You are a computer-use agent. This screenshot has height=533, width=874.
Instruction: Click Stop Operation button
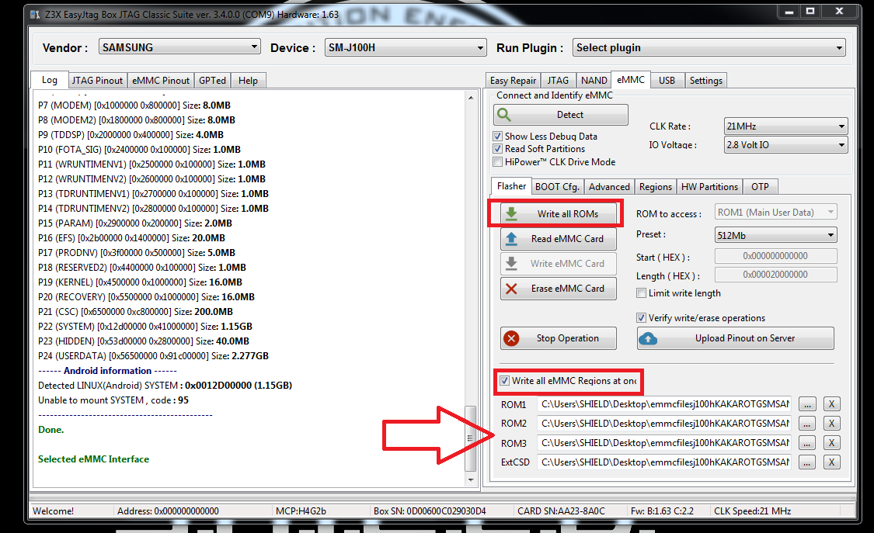[559, 338]
